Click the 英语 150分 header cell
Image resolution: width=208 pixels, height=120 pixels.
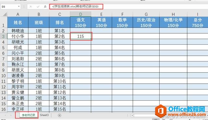coord(101,22)
